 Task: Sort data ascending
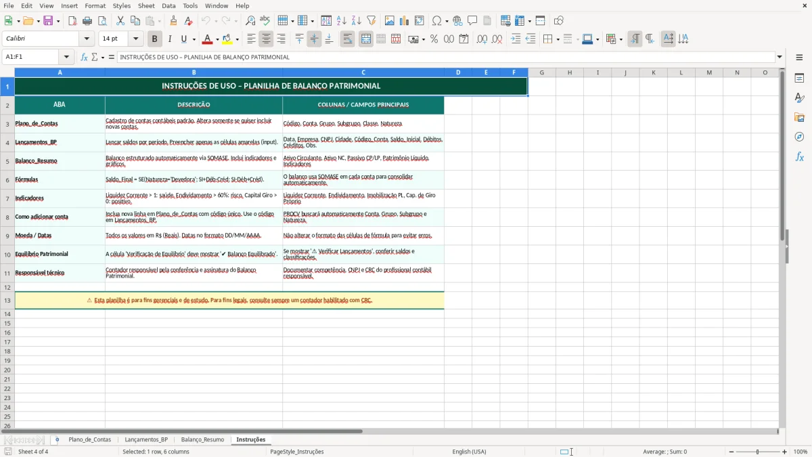(x=340, y=20)
